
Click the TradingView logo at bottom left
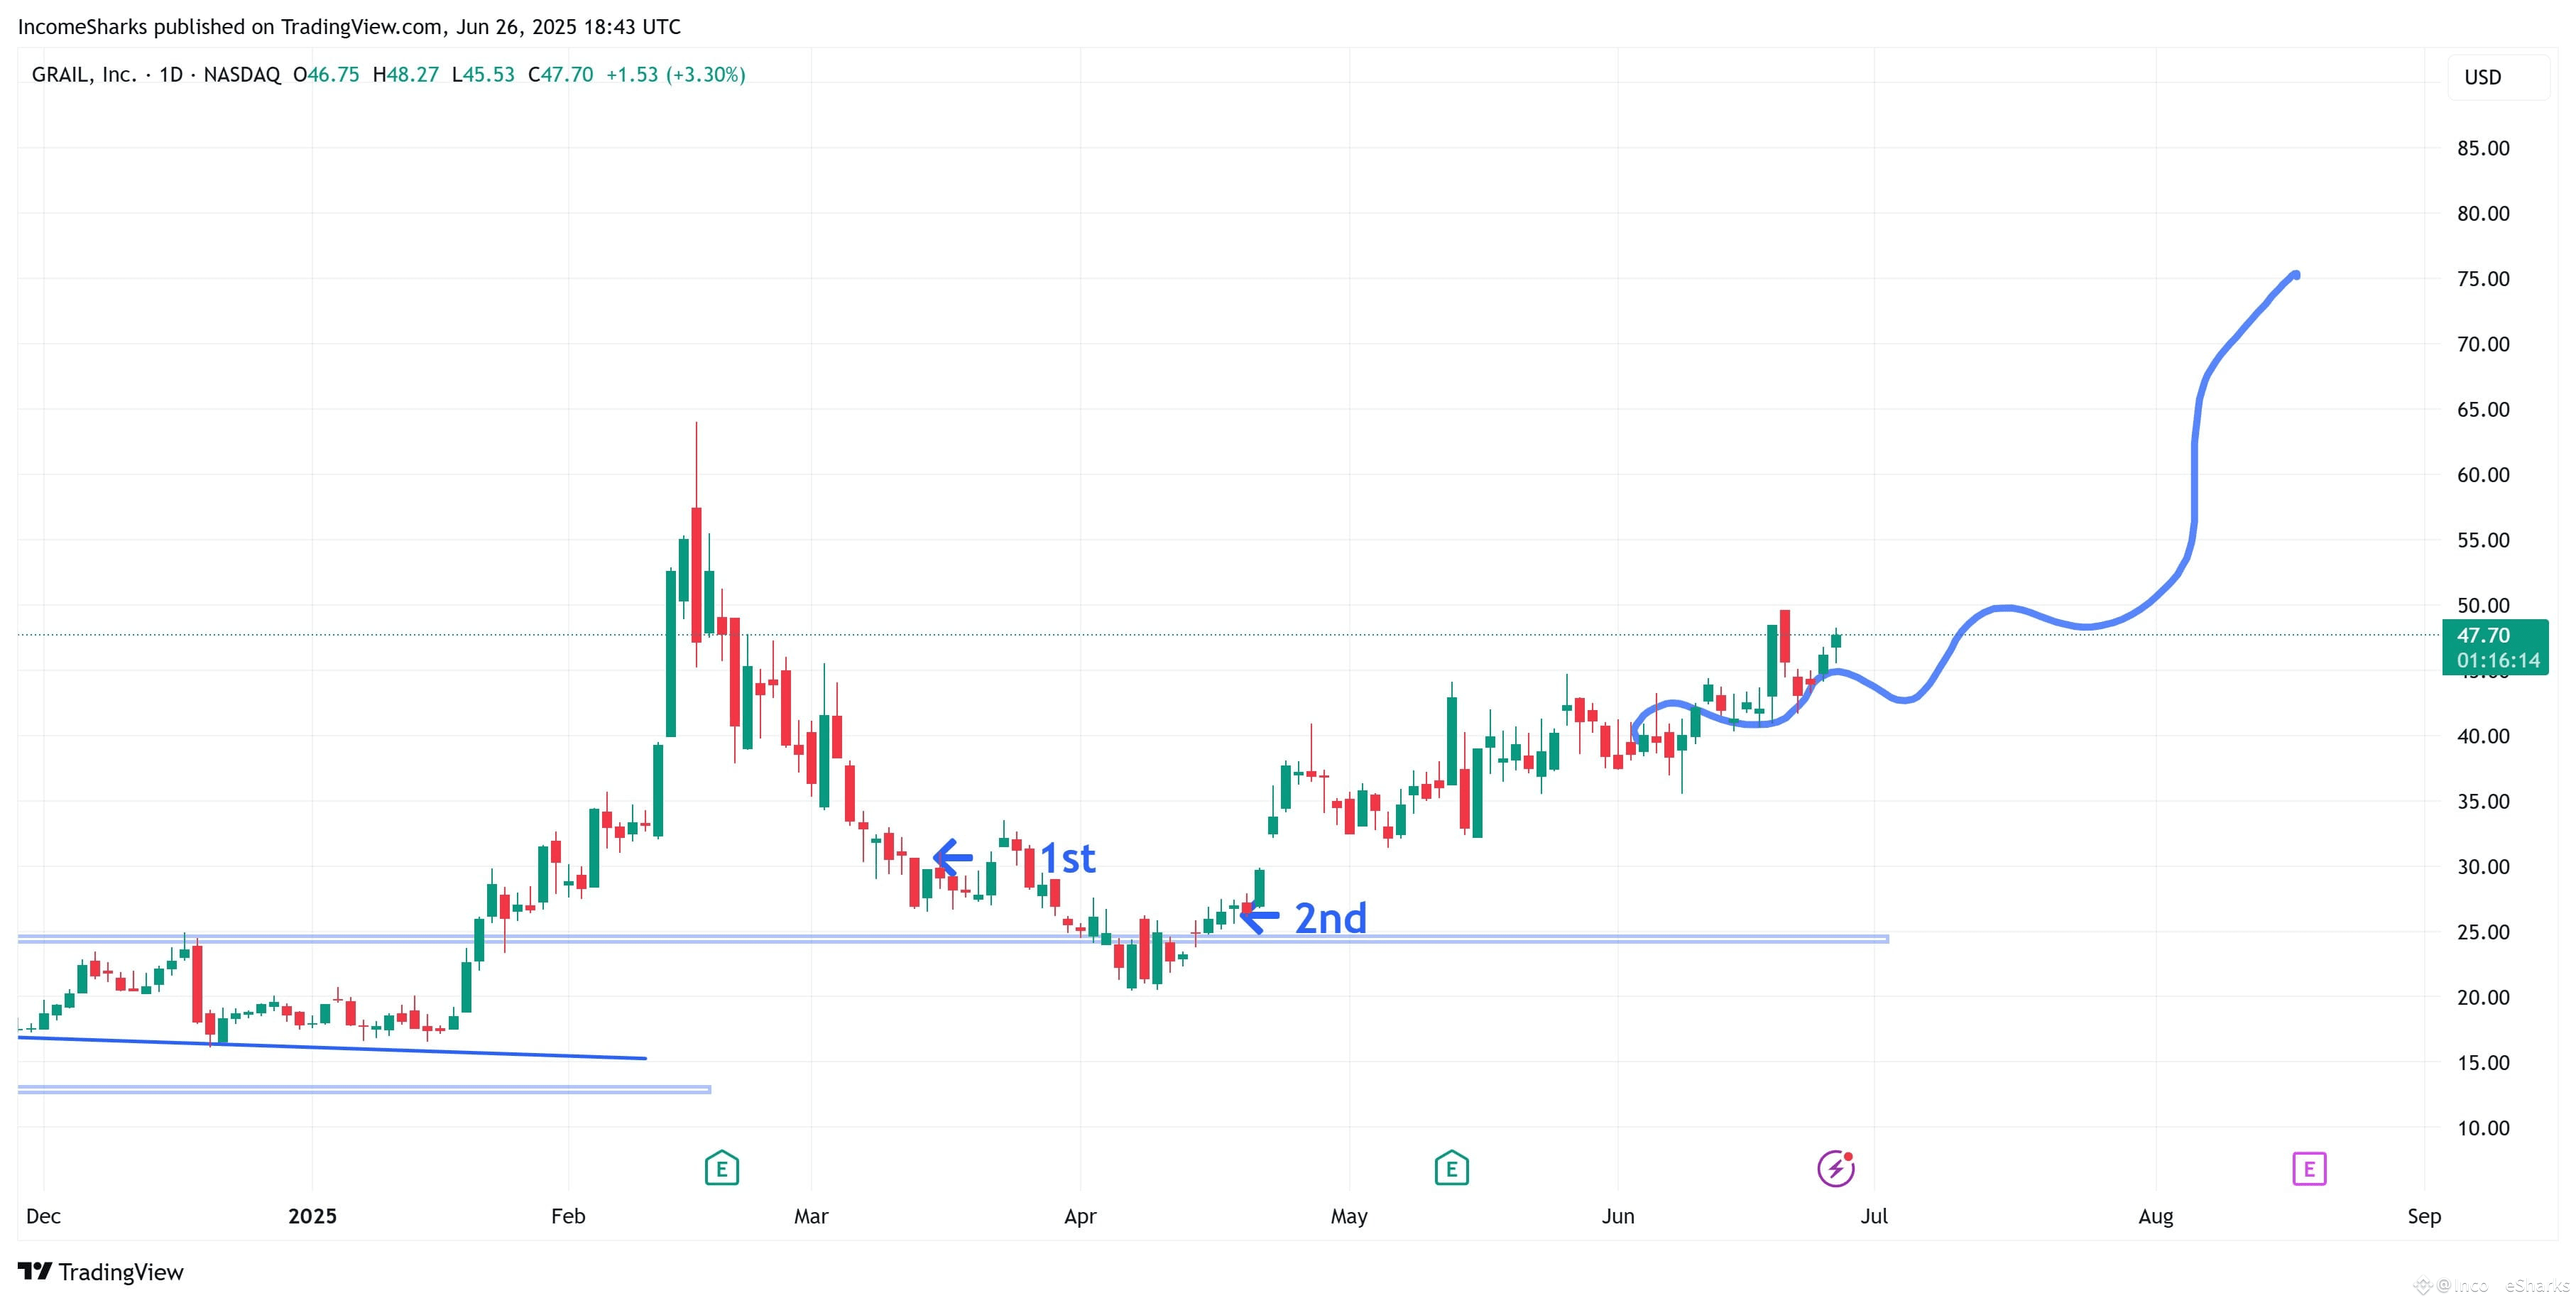(x=101, y=1272)
